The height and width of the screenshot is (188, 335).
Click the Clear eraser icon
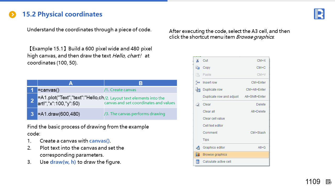[x=198, y=104]
